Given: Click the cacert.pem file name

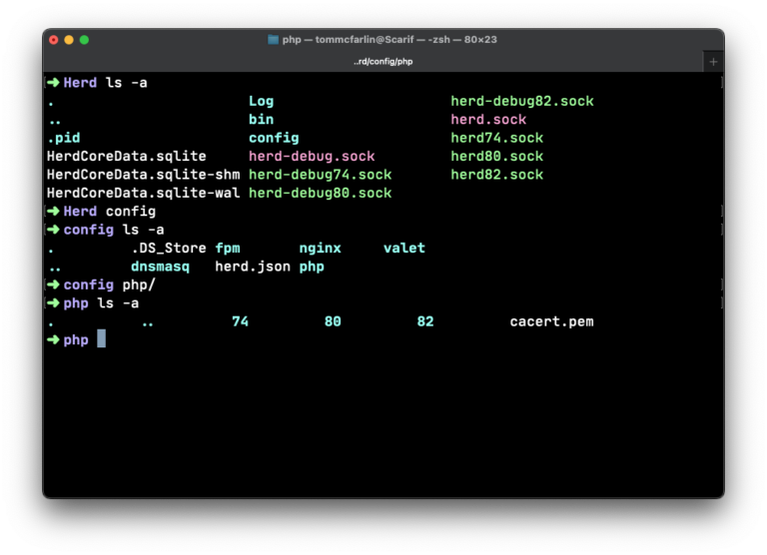Looking at the screenshot, I should pos(551,321).
